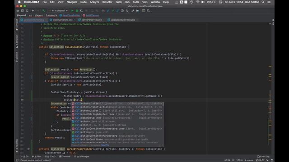The image size is (289, 162).
Task: Click 'framework' in navigation breadcrumb
Action: (51, 15)
